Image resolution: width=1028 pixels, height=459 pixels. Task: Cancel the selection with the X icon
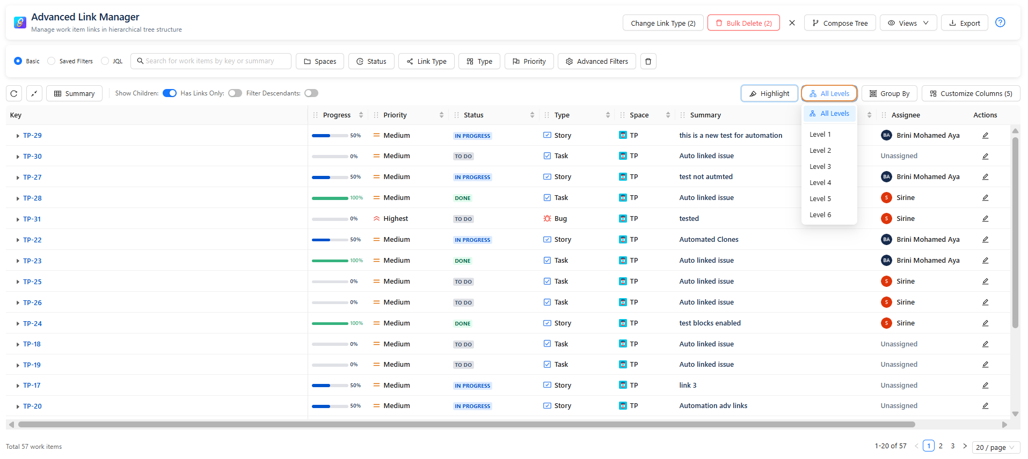792,23
